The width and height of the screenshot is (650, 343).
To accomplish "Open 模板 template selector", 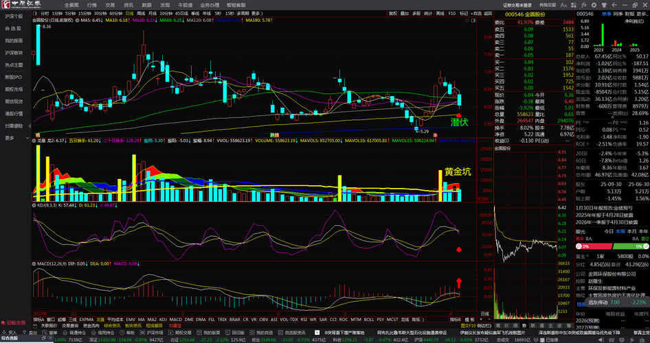I will [470, 320].
